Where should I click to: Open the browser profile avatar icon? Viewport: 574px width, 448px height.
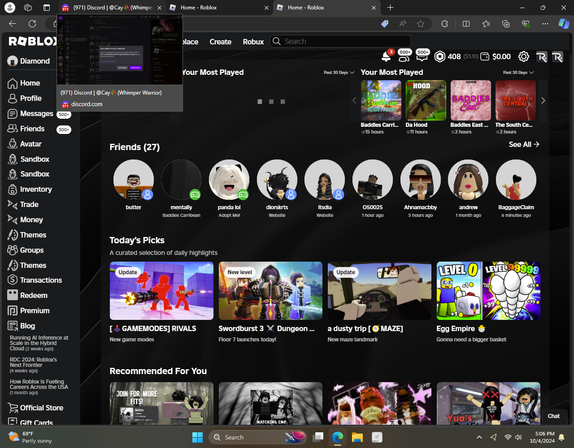pyautogui.click(x=9, y=8)
